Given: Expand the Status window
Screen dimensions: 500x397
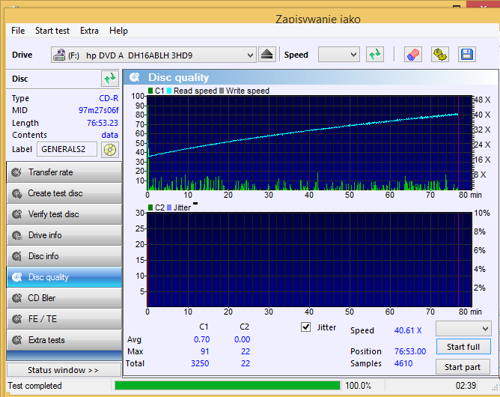Looking at the screenshot, I should tap(64, 370).
